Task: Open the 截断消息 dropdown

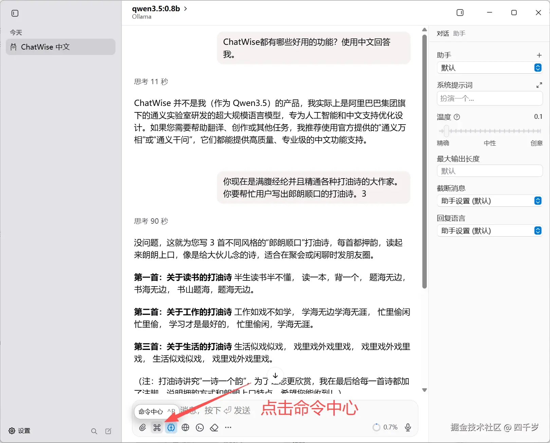Action: click(x=489, y=201)
